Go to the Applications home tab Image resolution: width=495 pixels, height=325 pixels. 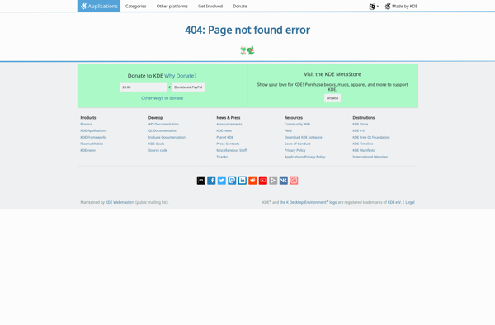[99, 6]
